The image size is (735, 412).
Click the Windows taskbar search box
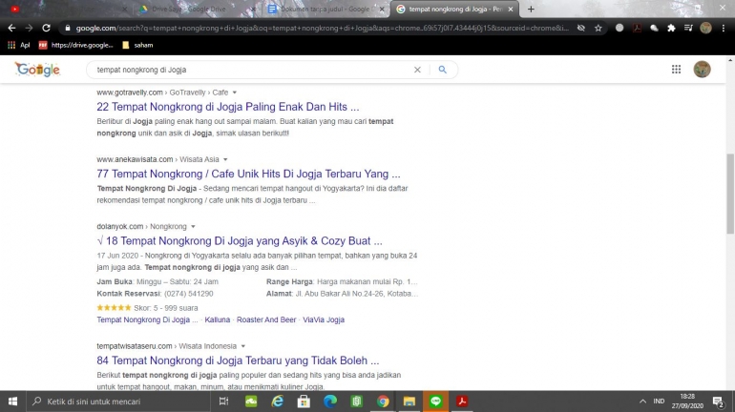pyautogui.click(x=118, y=402)
